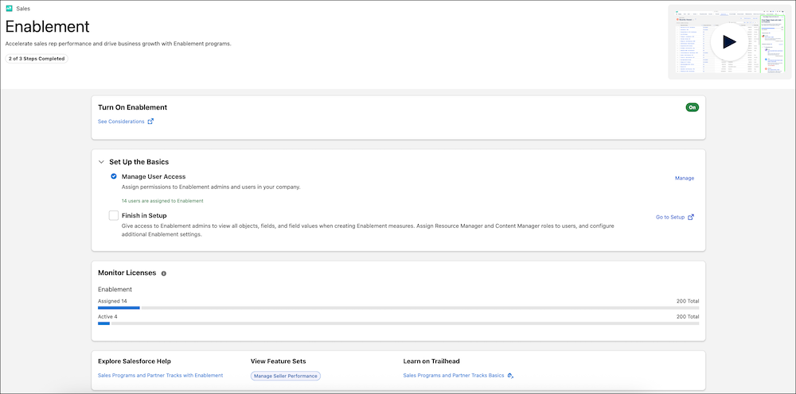The height and width of the screenshot is (394, 796).
Task: Toggle the Enablement On switch
Action: click(x=692, y=107)
